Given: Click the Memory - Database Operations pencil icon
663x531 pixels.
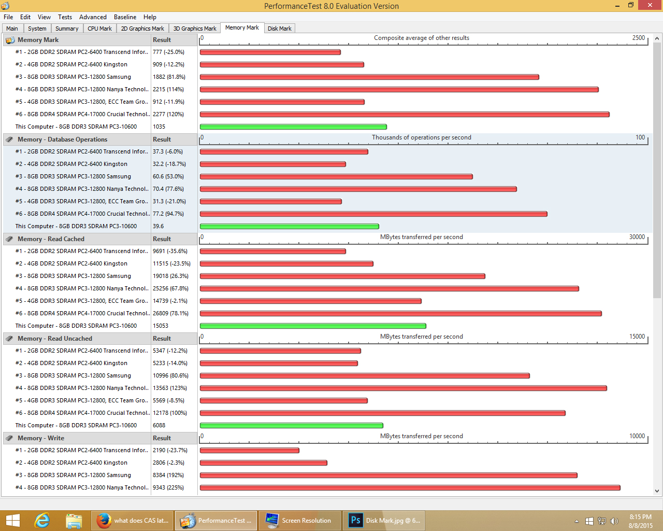Looking at the screenshot, I should [x=10, y=139].
